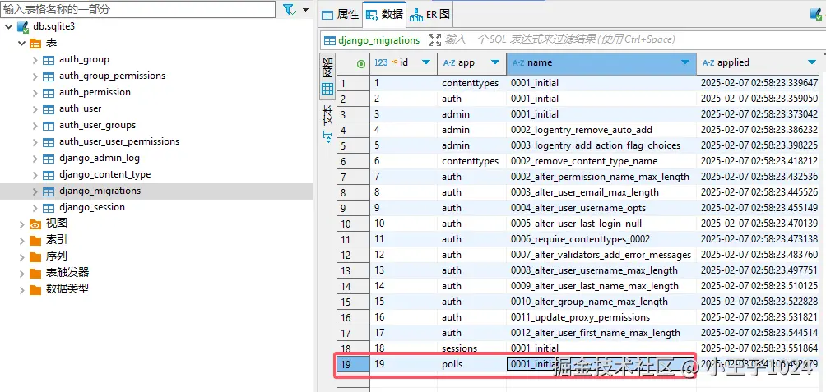Select the auth_user_groups table
826x392 pixels.
tap(97, 125)
